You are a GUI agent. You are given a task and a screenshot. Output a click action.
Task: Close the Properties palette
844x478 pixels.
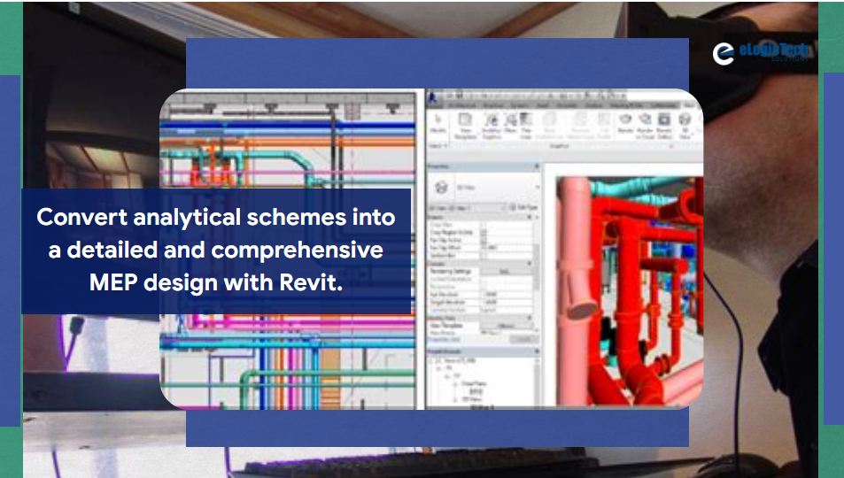pos(536,166)
